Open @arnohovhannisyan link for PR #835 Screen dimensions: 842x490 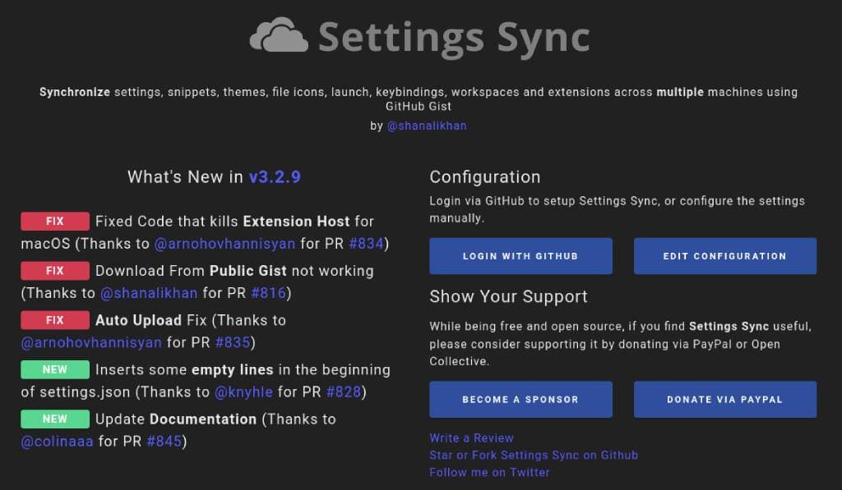[x=91, y=342]
